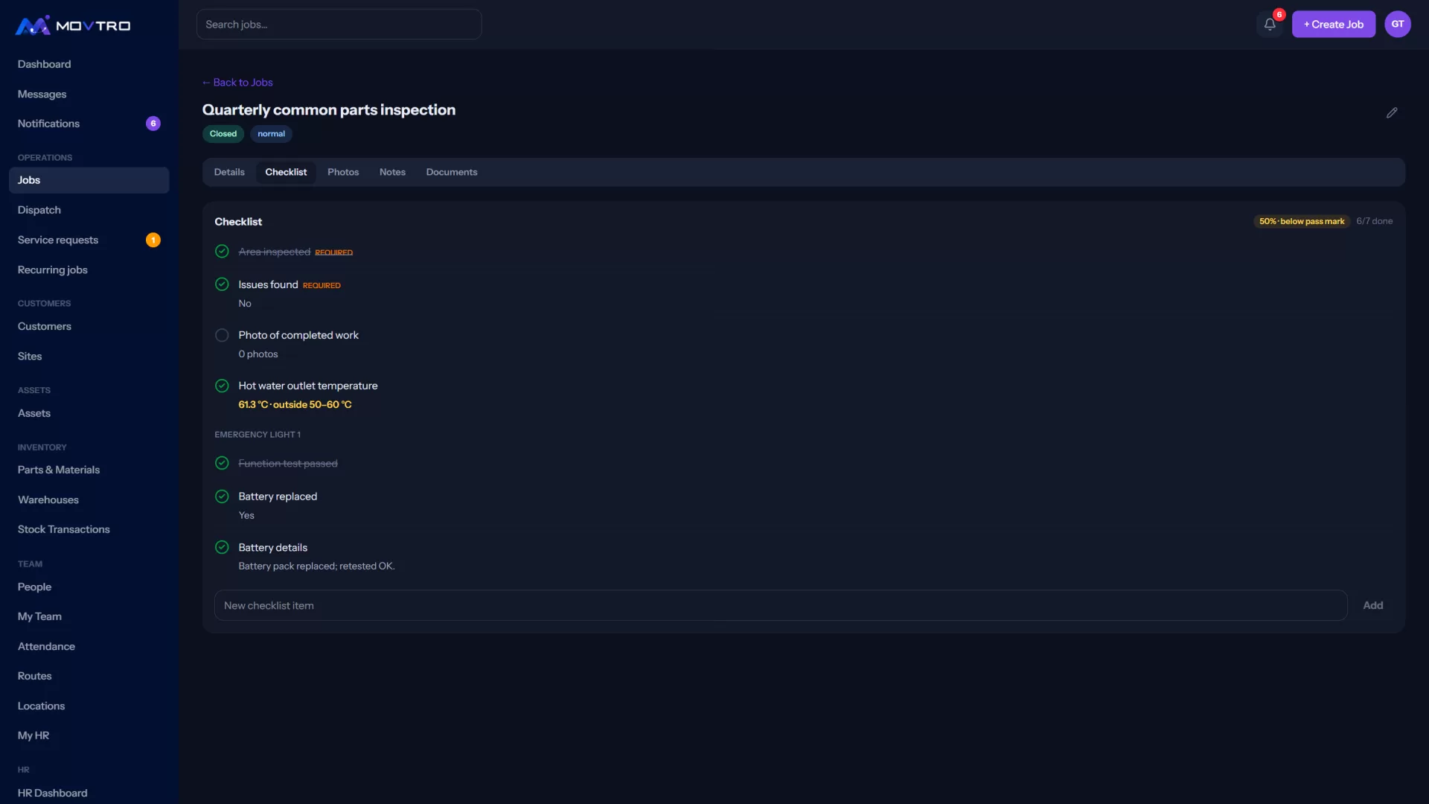Open the GT user avatar menu

1398,24
